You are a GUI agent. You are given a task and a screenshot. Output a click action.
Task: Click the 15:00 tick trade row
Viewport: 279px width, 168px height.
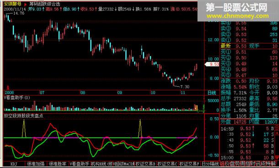tap(247, 157)
